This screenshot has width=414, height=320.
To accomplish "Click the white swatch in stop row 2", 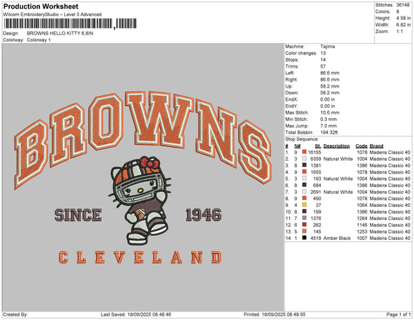I will click(304, 159).
